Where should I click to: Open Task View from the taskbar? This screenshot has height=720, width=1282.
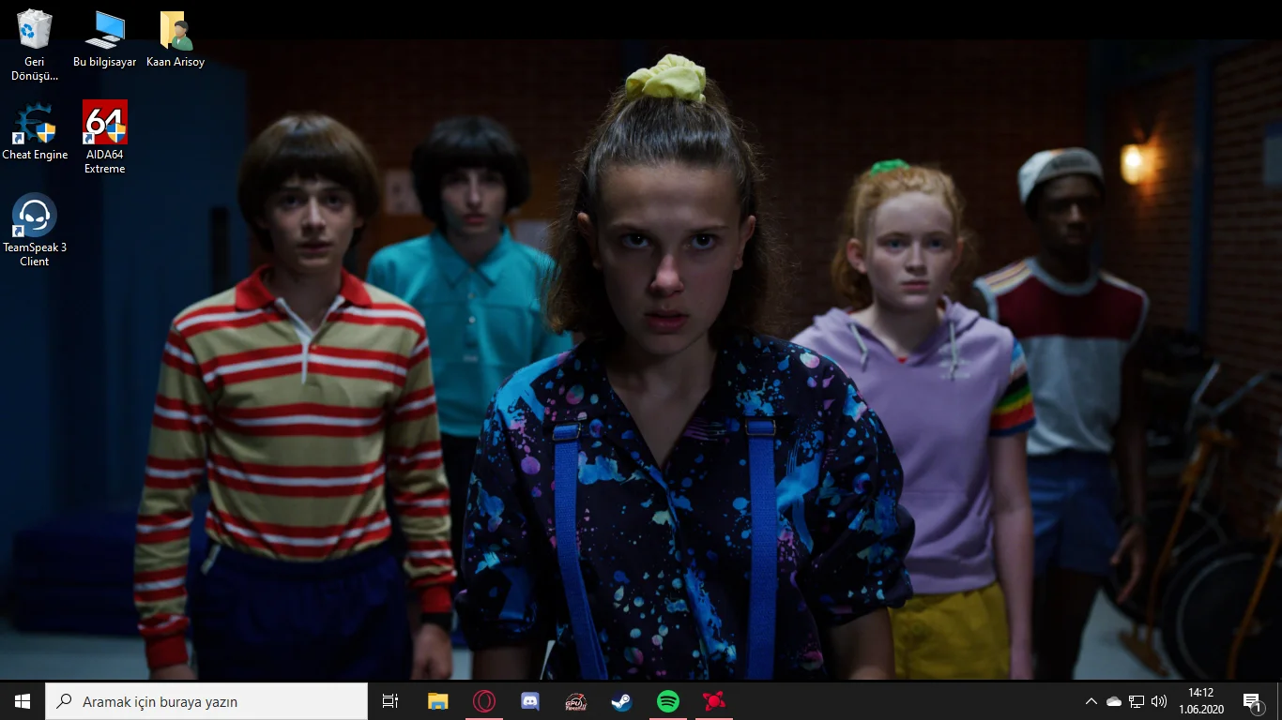[390, 701]
